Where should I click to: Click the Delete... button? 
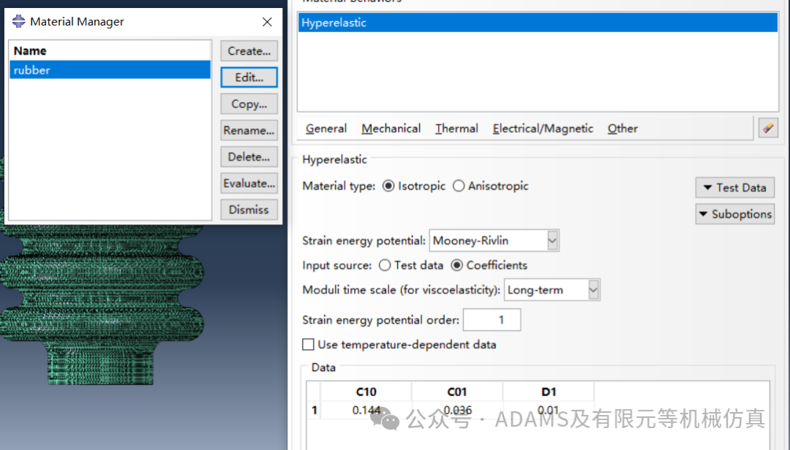(x=249, y=156)
